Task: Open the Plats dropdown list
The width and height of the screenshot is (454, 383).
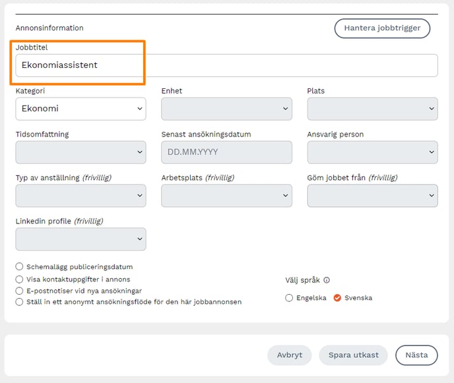Action: tap(372, 109)
